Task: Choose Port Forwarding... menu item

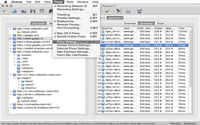Action: (76, 28)
